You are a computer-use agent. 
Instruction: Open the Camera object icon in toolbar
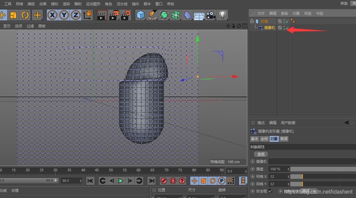(x=211, y=15)
